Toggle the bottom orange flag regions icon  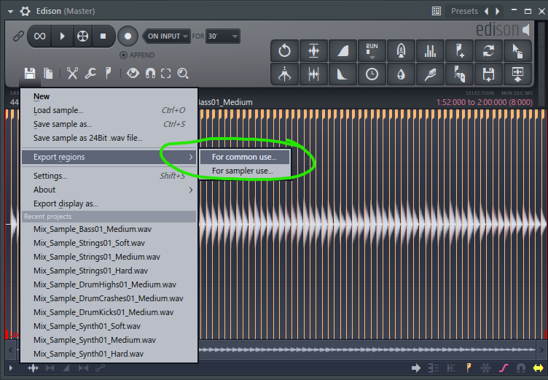tap(469, 368)
